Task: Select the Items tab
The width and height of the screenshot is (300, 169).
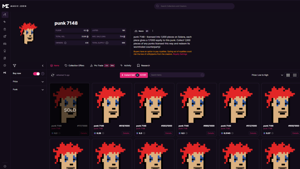Action: pyautogui.click(x=54, y=65)
